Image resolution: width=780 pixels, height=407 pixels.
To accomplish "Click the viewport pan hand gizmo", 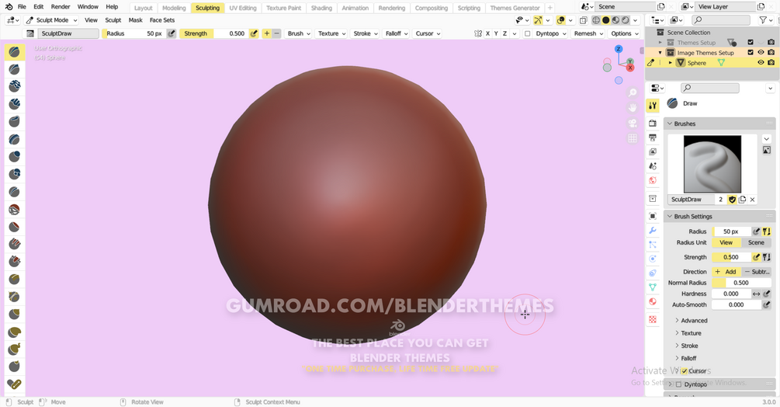I will coord(633,107).
